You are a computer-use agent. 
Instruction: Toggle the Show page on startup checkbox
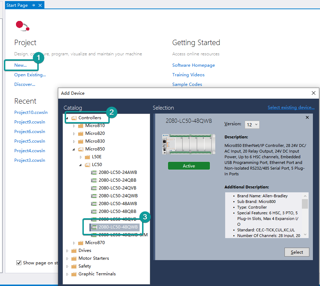coord(19,263)
